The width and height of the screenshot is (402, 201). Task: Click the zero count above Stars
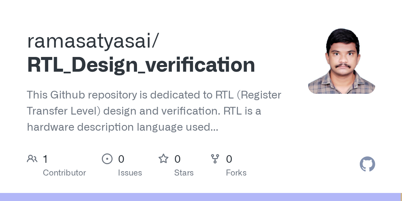coord(178,159)
